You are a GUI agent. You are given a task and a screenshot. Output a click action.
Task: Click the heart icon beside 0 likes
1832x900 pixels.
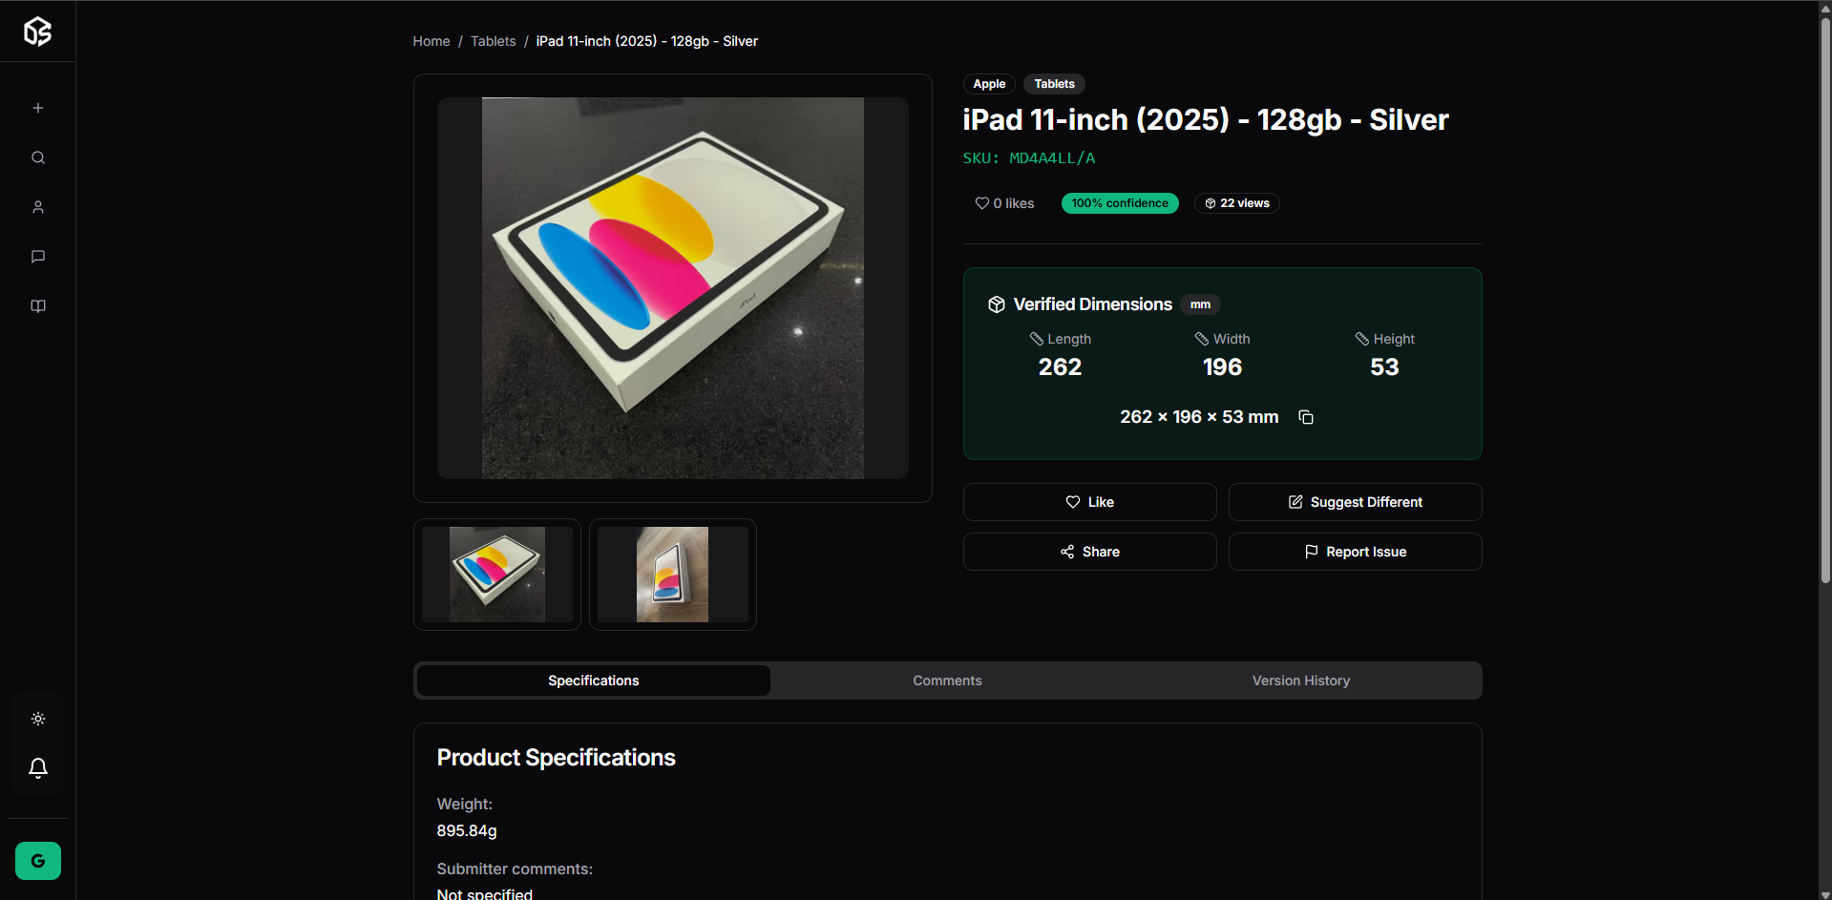click(x=981, y=203)
